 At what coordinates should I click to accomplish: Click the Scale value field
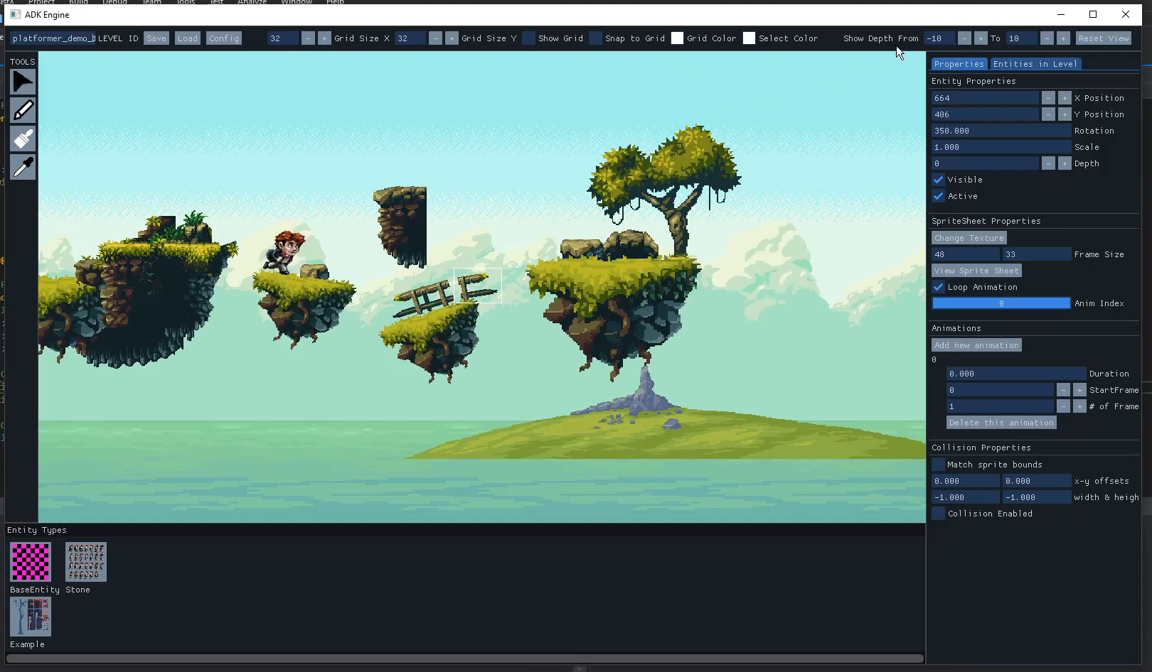pyautogui.click(x=1001, y=147)
